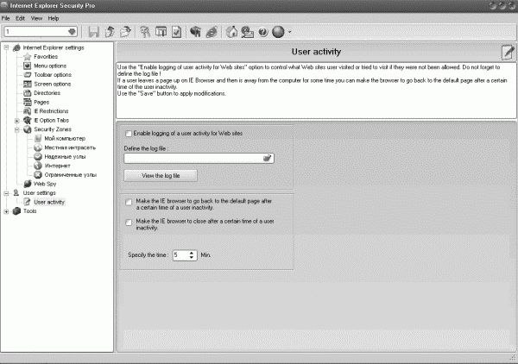518x364 pixels.
Task: Check the go back to default page option
Action: point(129,202)
